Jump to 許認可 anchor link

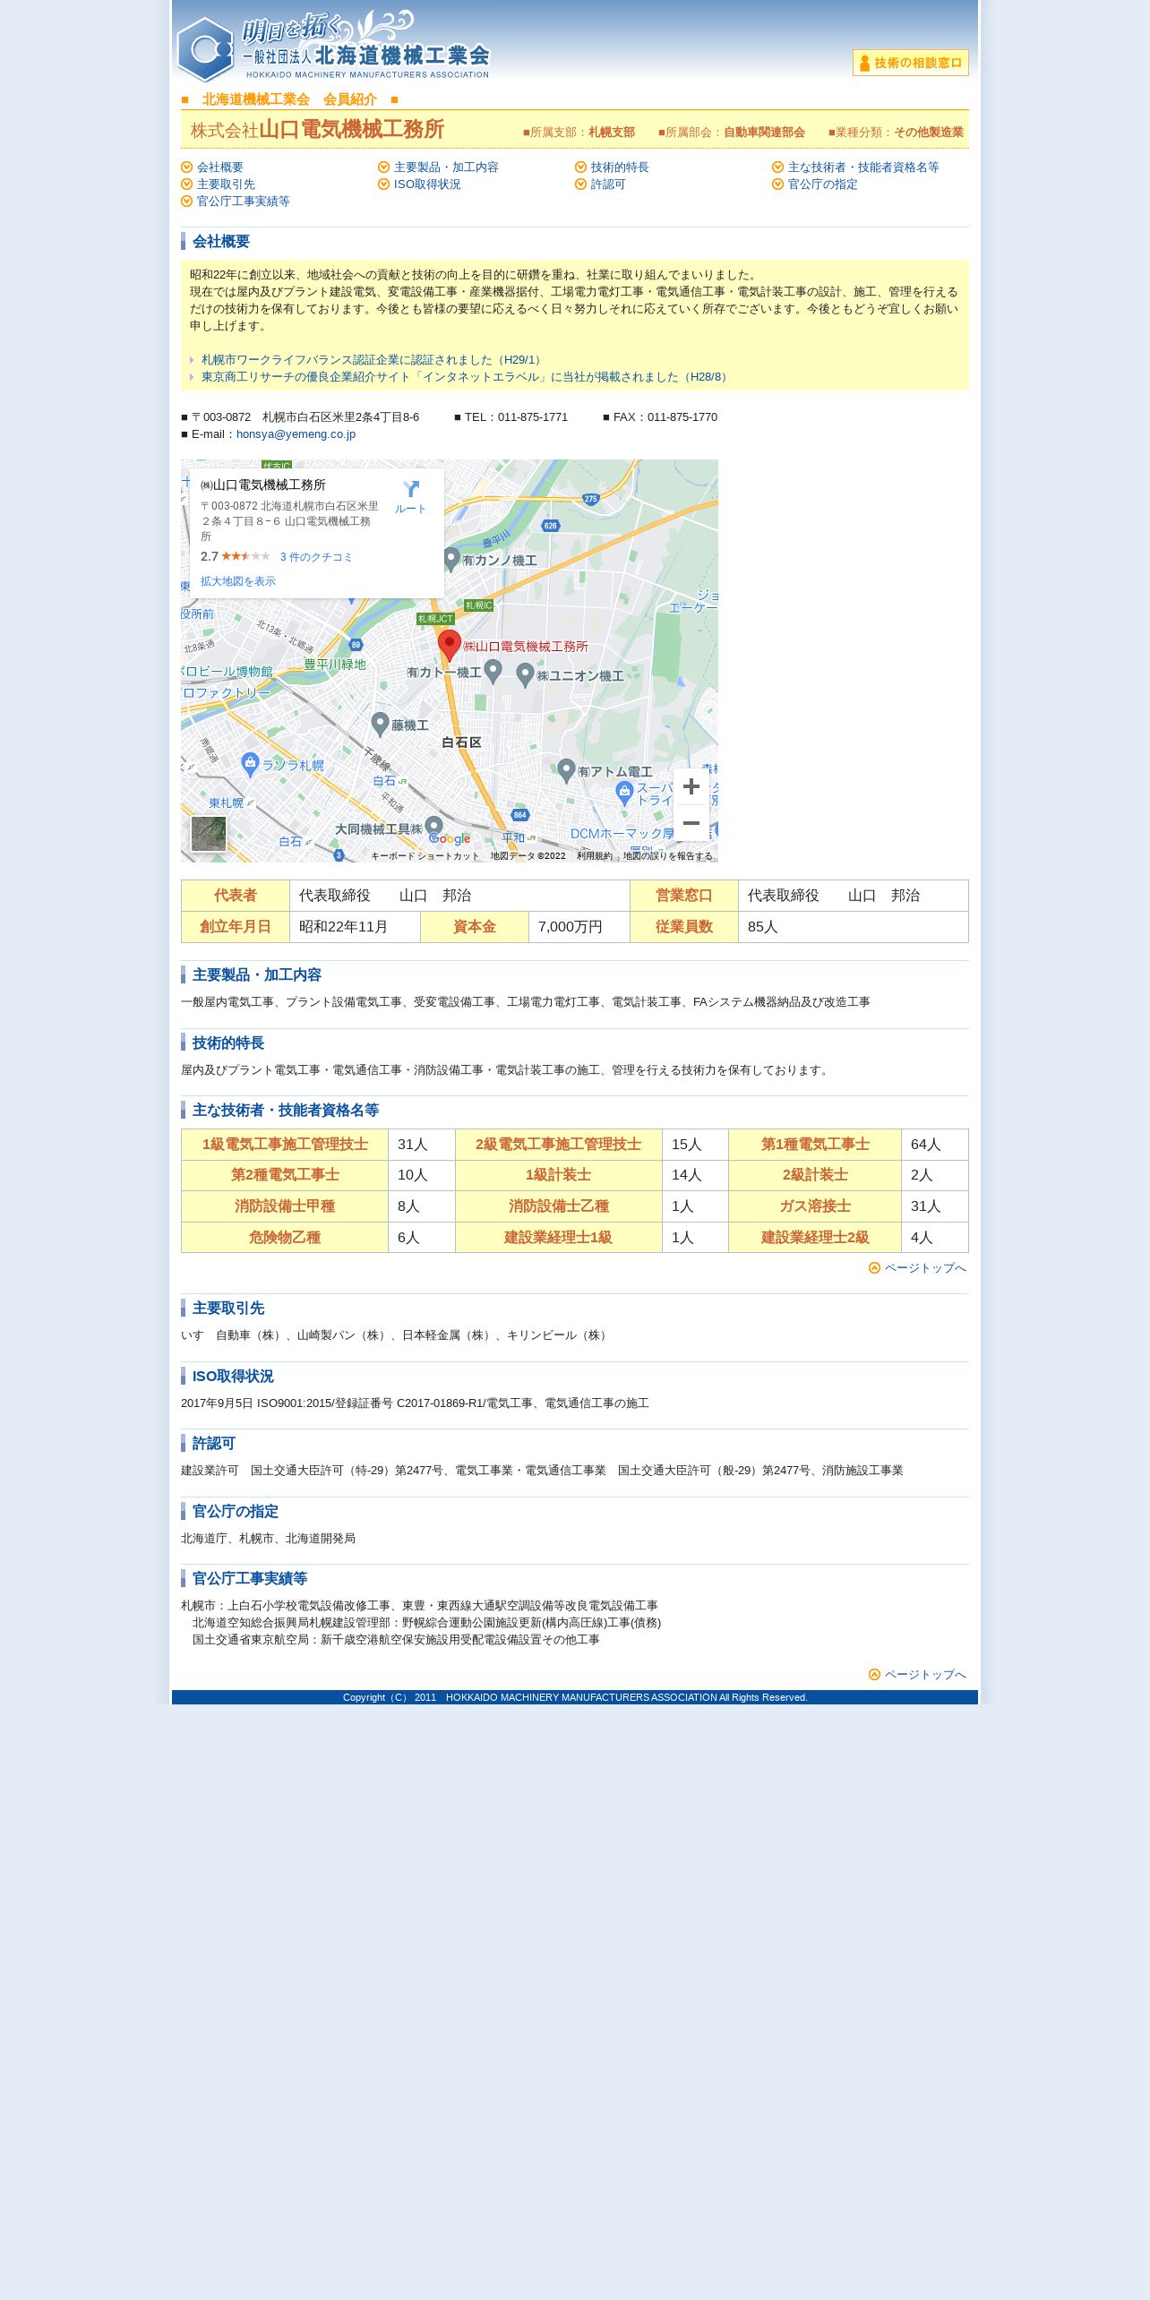click(x=608, y=185)
